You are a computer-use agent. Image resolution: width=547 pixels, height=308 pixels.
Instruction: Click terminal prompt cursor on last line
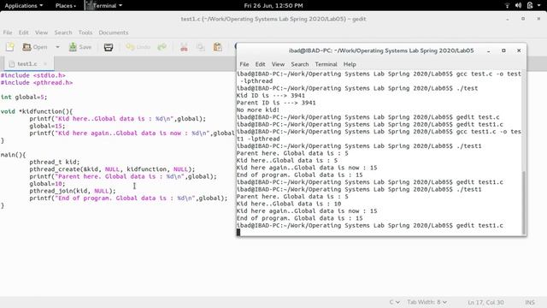[238, 232]
